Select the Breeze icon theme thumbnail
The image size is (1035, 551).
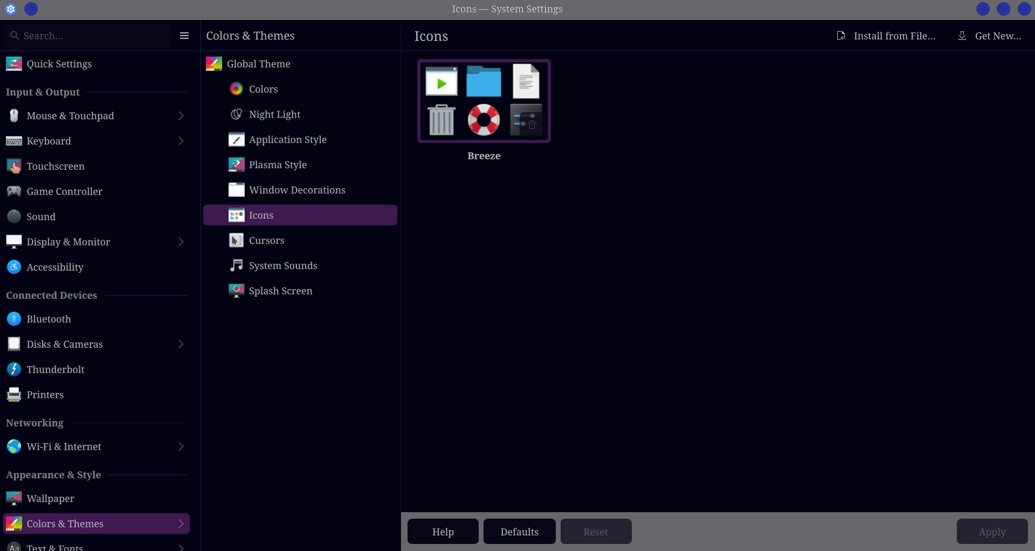(x=484, y=101)
